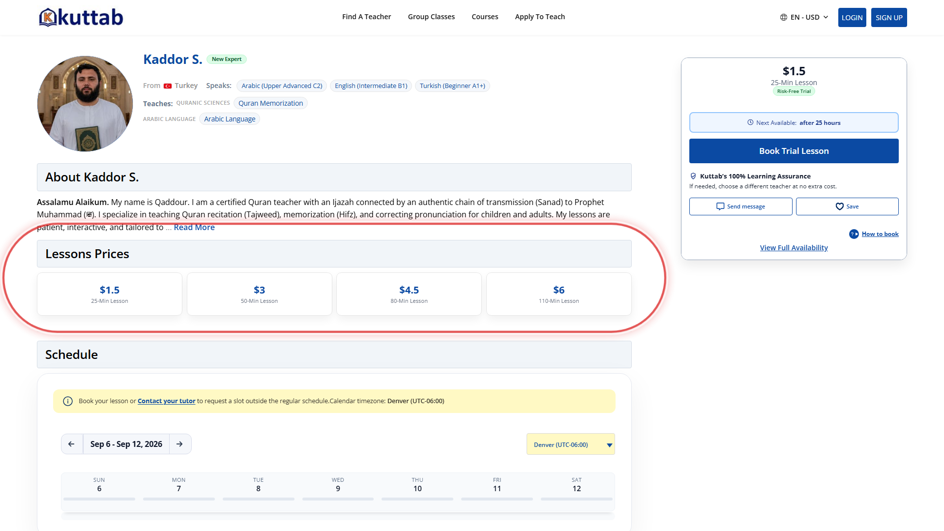944x531 pixels.
Task: Select the $3 50-Min Lesson price card
Action: [x=259, y=294]
